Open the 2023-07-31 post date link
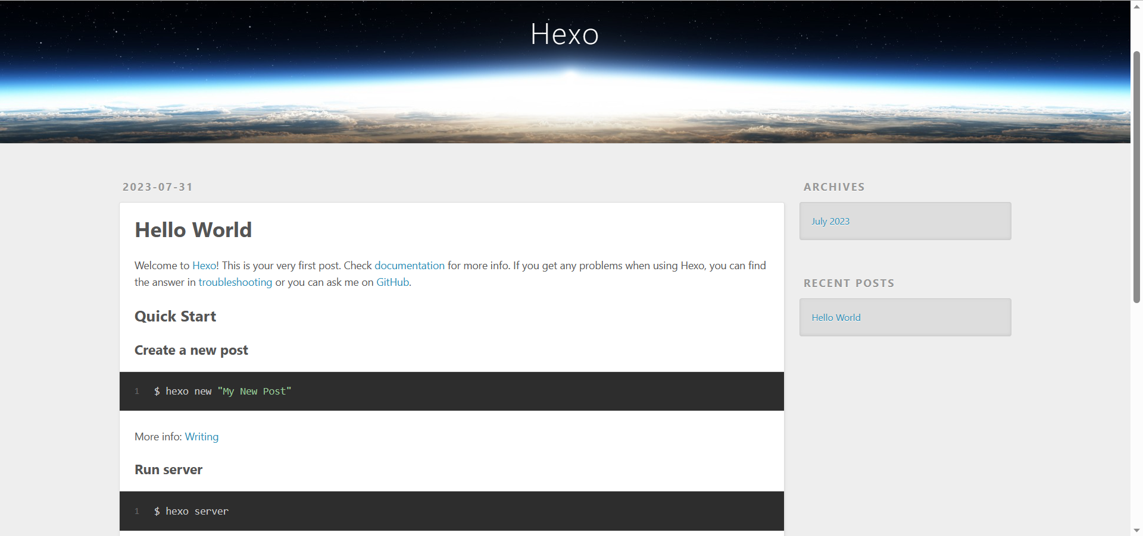Screen dimensions: 1143x536 click(158, 187)
